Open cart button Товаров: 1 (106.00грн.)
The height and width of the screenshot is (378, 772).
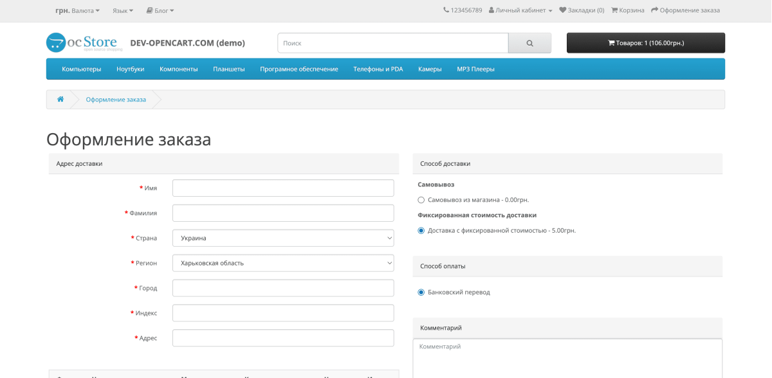646,43
